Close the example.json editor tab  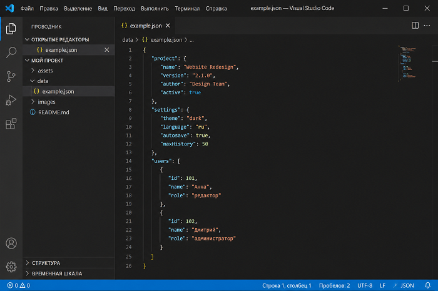(x=168, y=26)
